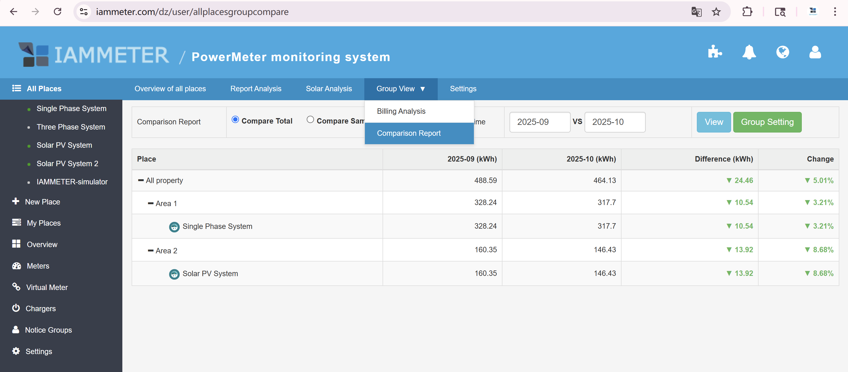The width and height of the screenshot is (848, 372).
Task: Click the meter icon beside Solar PV System row
Action: [174, 273]
